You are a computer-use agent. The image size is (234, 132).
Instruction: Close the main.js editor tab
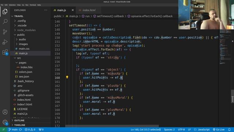[x=73, y=10]
